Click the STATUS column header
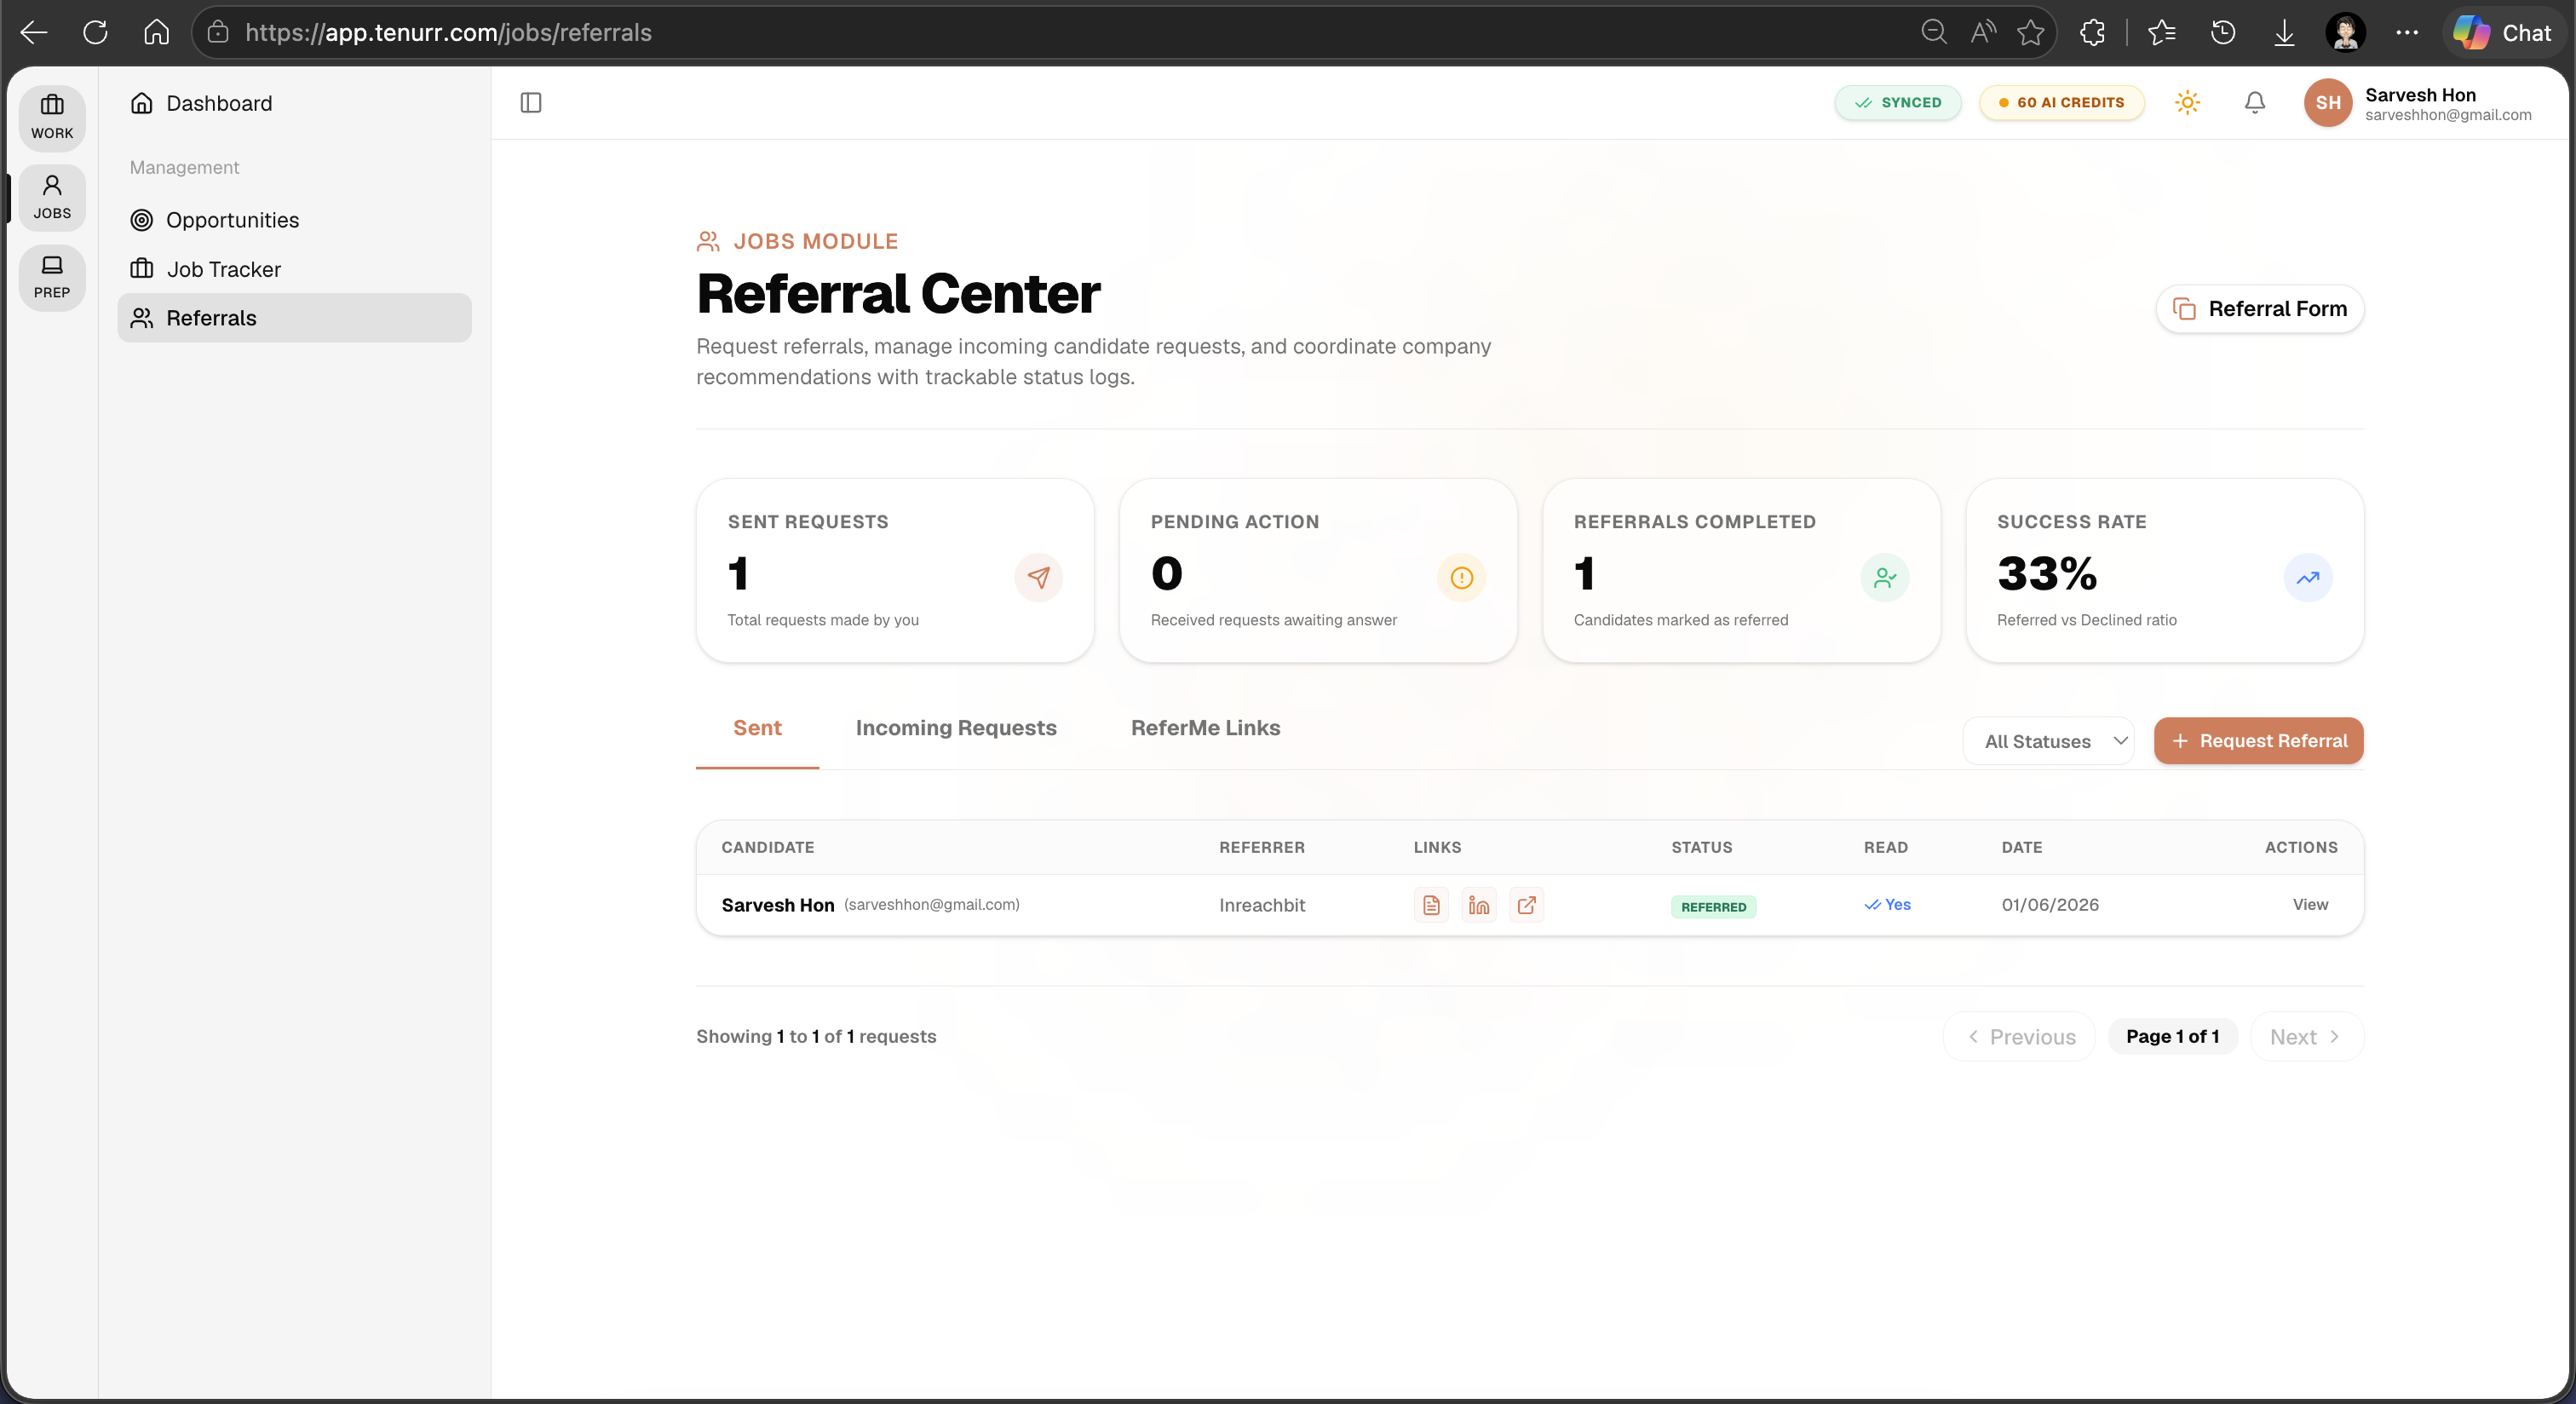The image size is (2576, 1404). coord(1702,848)
